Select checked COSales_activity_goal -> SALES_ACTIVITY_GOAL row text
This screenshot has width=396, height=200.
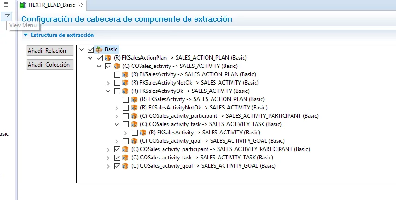[x=203, y=166]
